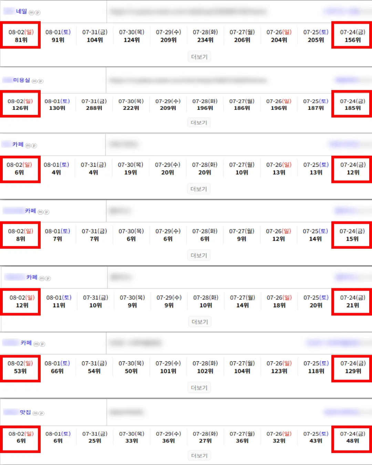The width and height of the screenshot is (372, 465).
Task: Select the 08-02 cell showing 81위
Action: (x=21, y=35)
